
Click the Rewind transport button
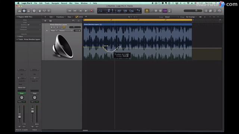(x=69, y=11)
